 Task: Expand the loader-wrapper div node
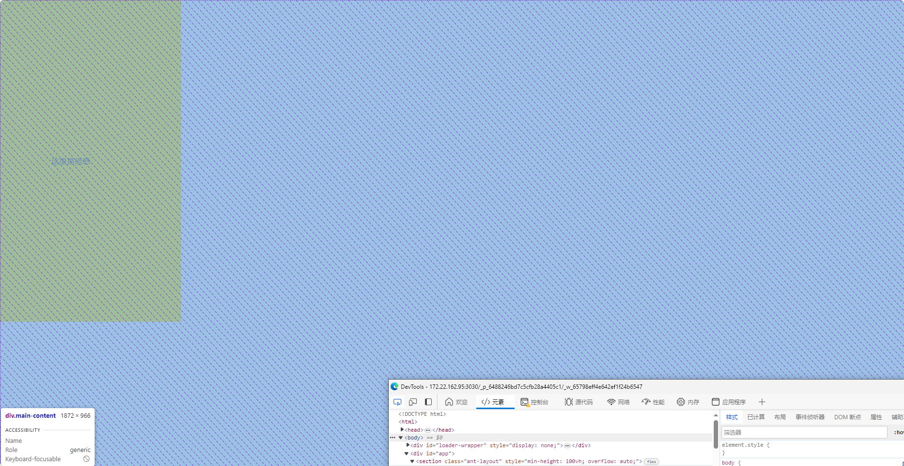408,445
